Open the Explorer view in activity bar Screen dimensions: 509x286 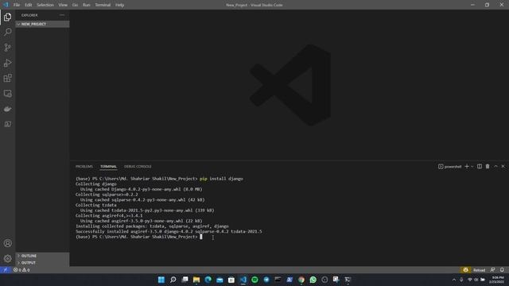click(7, 17)
